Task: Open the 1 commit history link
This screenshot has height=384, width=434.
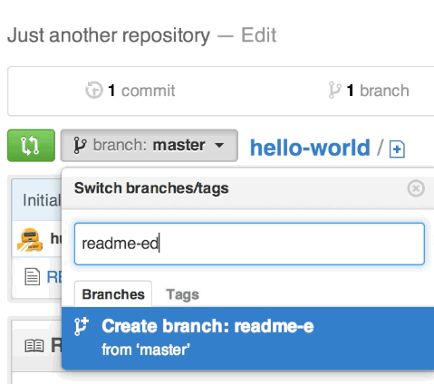Action: (130, 91)
